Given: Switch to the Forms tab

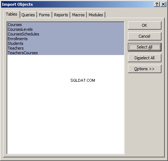Looking at the screenshot, I should [x=44, y=15].
